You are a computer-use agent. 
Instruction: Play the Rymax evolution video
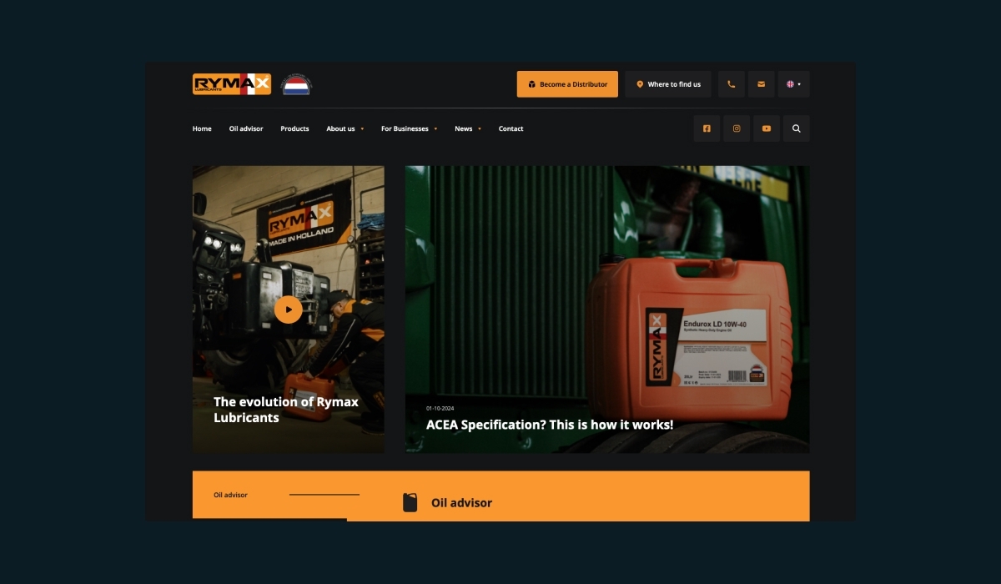[x=289, y=310]
